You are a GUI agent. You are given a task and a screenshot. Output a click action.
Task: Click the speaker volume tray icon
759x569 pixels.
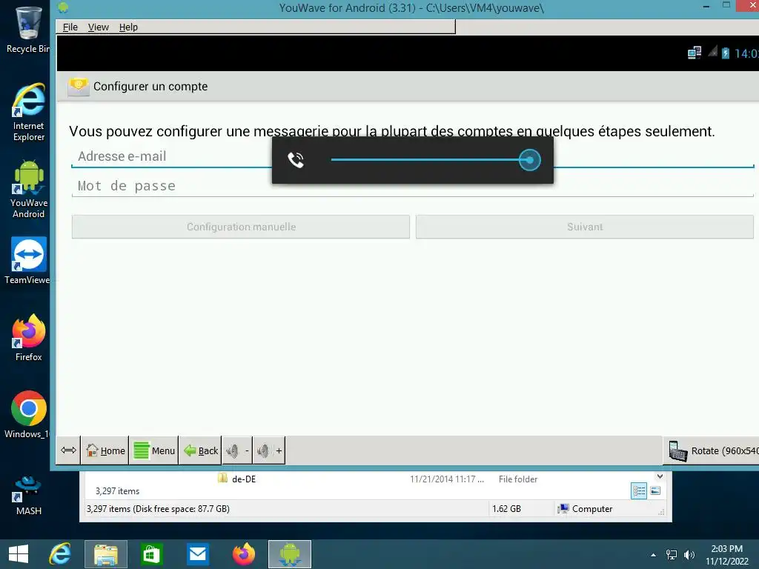689,555
